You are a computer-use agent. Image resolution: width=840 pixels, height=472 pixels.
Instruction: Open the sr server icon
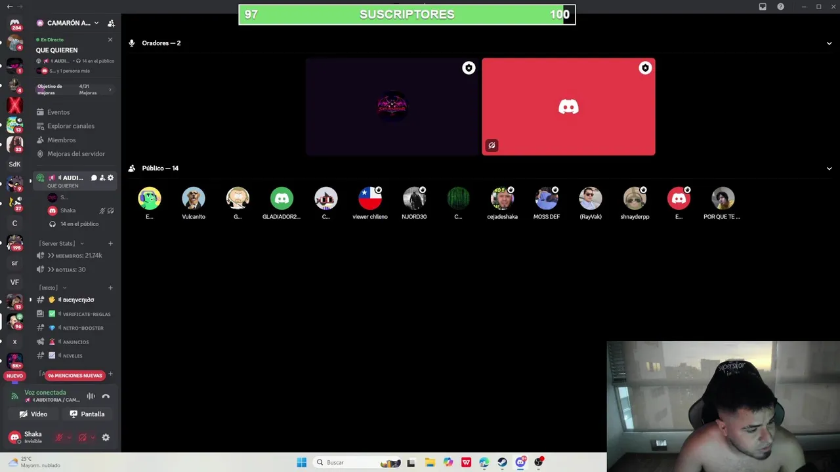coord(14,263)
